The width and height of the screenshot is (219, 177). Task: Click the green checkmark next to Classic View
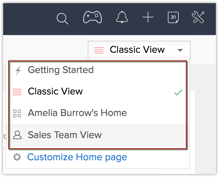tap(178, 93)
